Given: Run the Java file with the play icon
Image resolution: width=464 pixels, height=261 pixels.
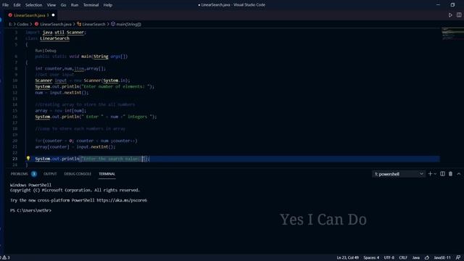Looking at the screenshot, I should click(x=450, y=15).
